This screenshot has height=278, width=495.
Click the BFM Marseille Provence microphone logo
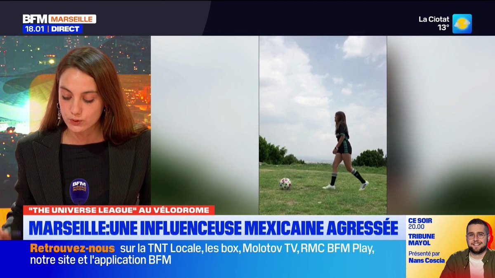pos(79,191)
